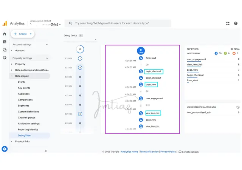
Task: Click the All accounts breadcrumb
Action: pos(36,21)
